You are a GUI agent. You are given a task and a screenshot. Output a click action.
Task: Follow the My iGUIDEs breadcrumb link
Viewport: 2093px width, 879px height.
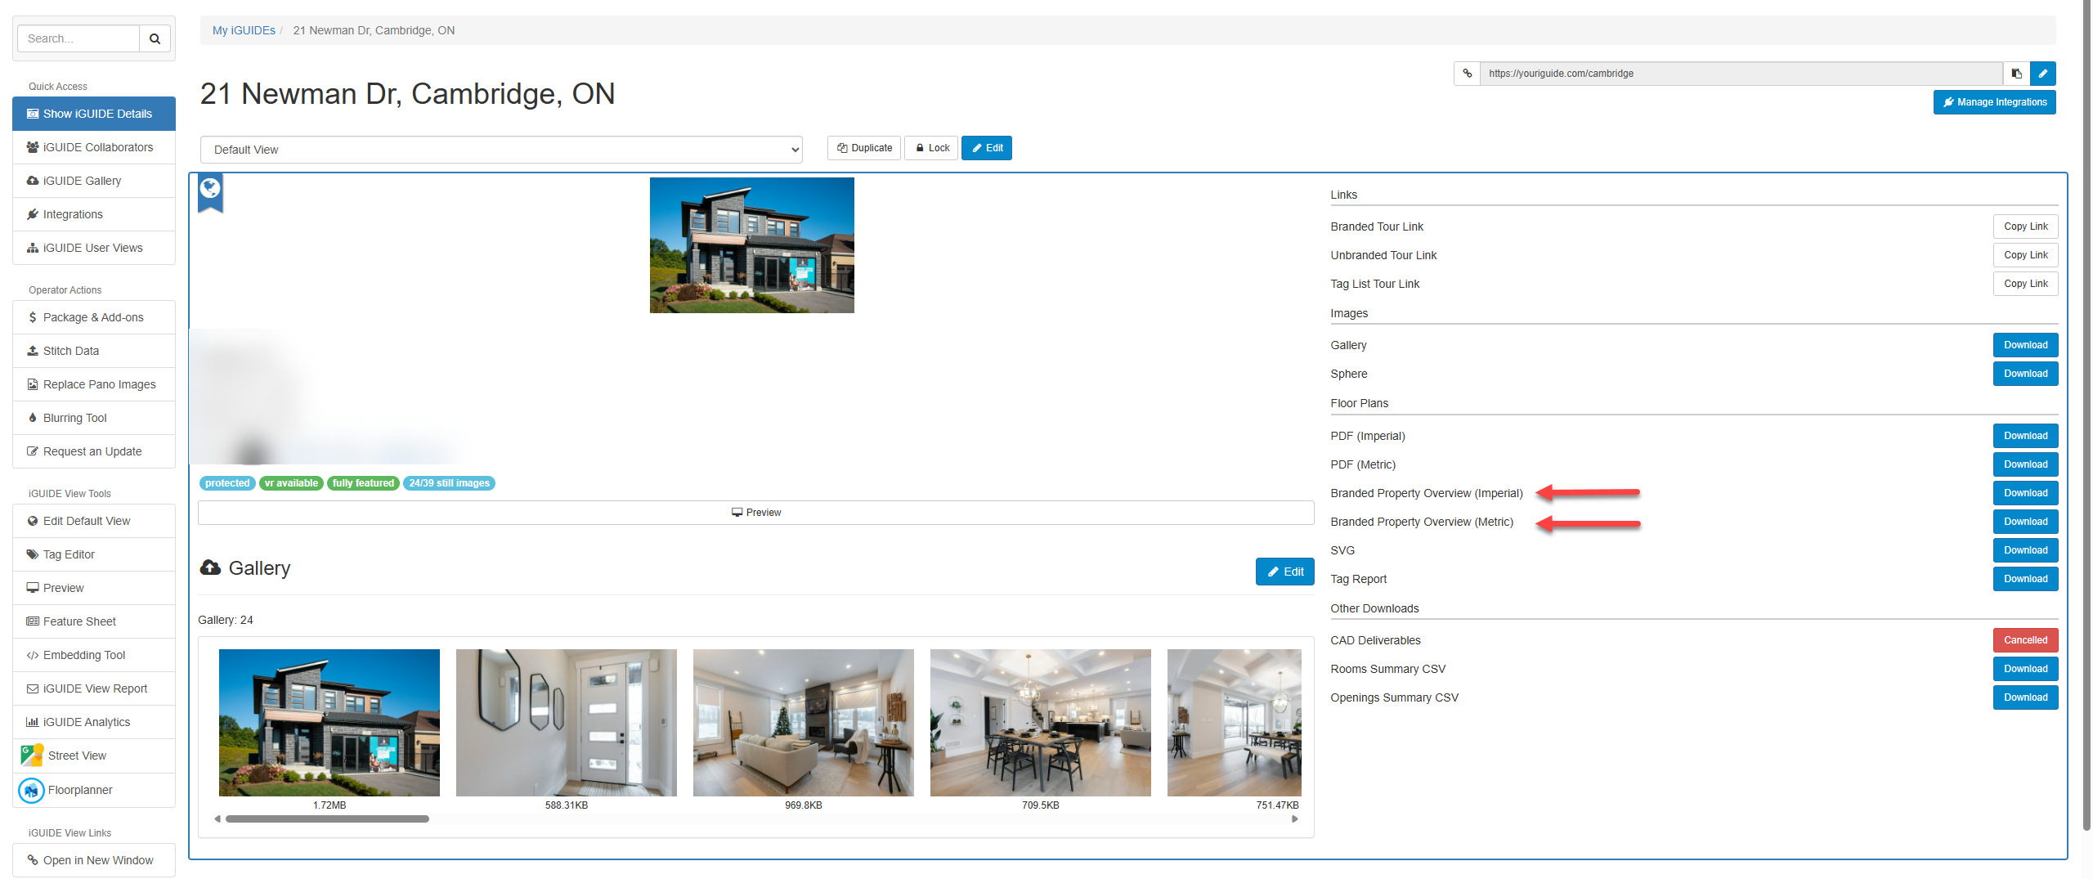click(244, 30)
